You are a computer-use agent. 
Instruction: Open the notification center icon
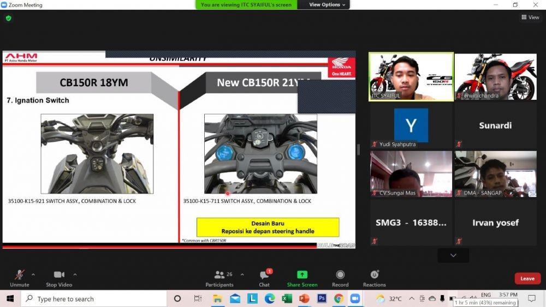532,298
